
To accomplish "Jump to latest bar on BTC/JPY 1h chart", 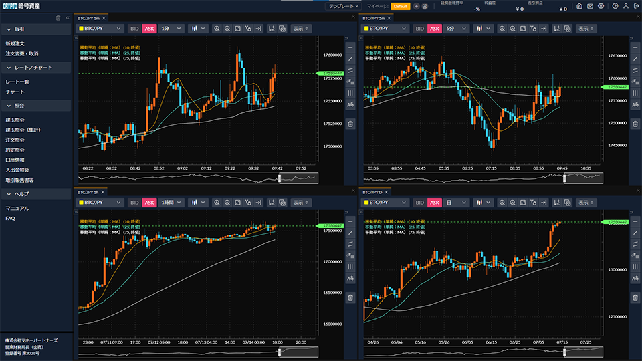I will coord(258,203).
